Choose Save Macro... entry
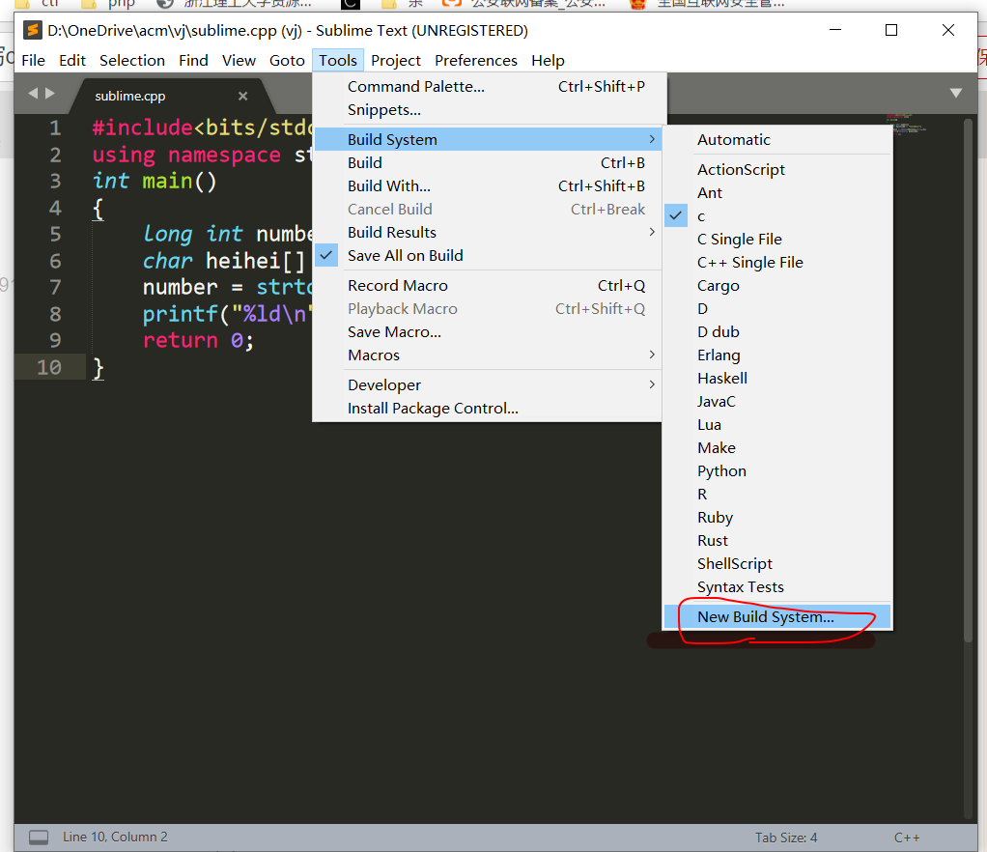Screen dimensions: 987x852 click(487, 332)
